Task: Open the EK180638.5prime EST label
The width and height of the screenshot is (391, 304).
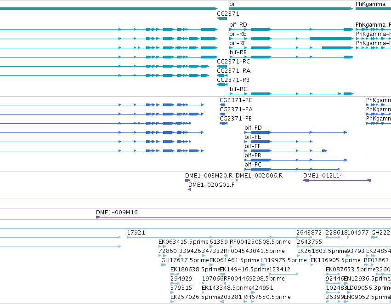Action: [195, 270]
